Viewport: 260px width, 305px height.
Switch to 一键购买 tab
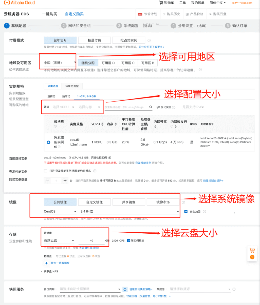(x=50, y=14)
